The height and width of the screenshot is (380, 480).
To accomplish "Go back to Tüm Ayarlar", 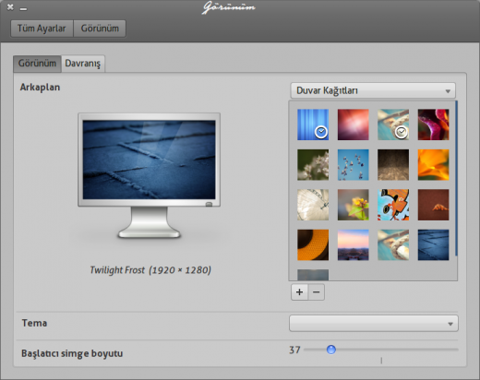I will click(x=42, y=29).
